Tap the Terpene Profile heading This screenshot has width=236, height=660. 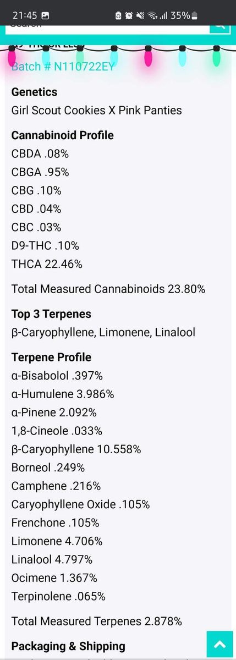51,357
